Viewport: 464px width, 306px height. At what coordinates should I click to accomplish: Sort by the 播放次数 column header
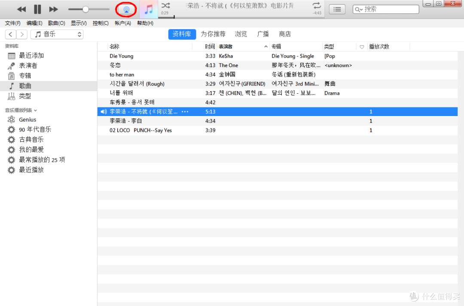(388, 46)
